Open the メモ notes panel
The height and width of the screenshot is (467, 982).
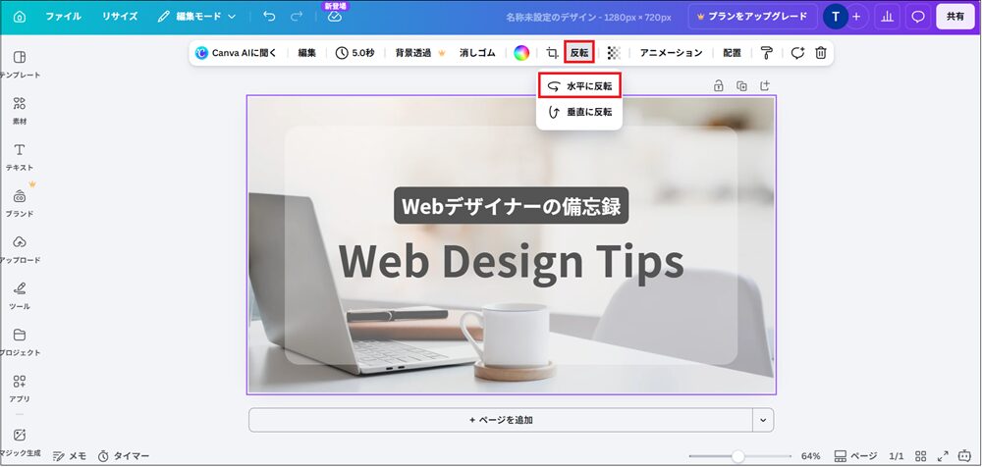70,456
